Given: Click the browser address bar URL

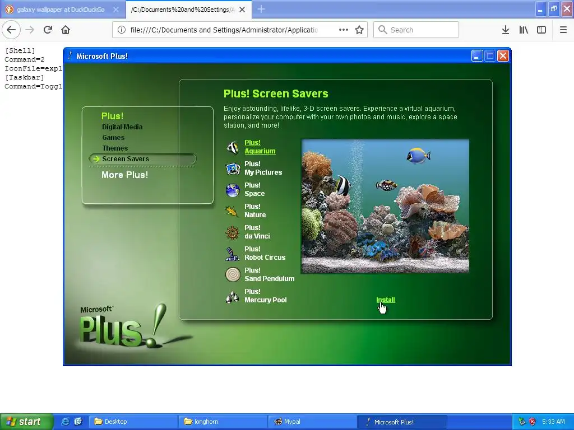Looking at the screenshot, I should [x=224, y=30].
